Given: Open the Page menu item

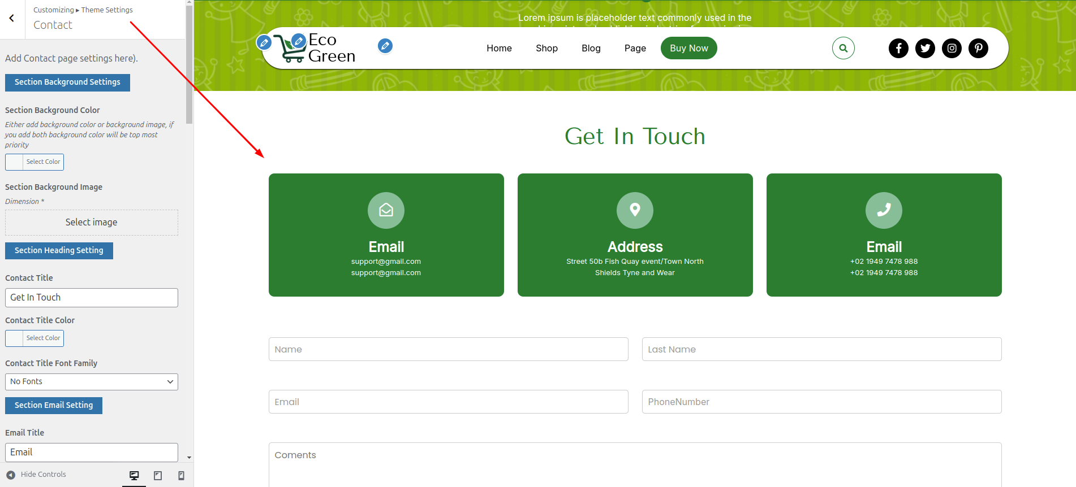Looking at the screenshot, I should pos(635,49).
